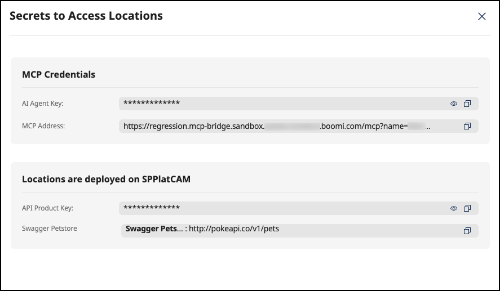Click the MCP Credentials section heading
500x291 pixels.
59,74
